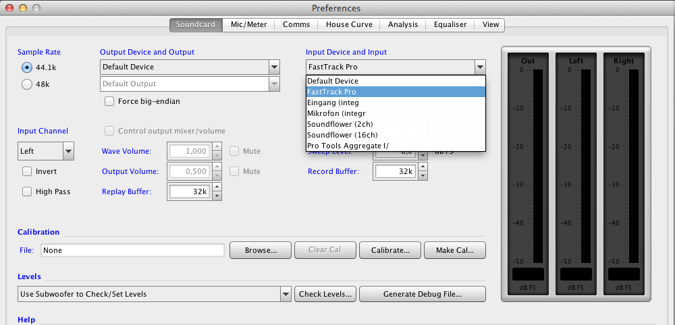Click the "Calibration" section heading
Screen dimensions: 675x325
point(38,232)
